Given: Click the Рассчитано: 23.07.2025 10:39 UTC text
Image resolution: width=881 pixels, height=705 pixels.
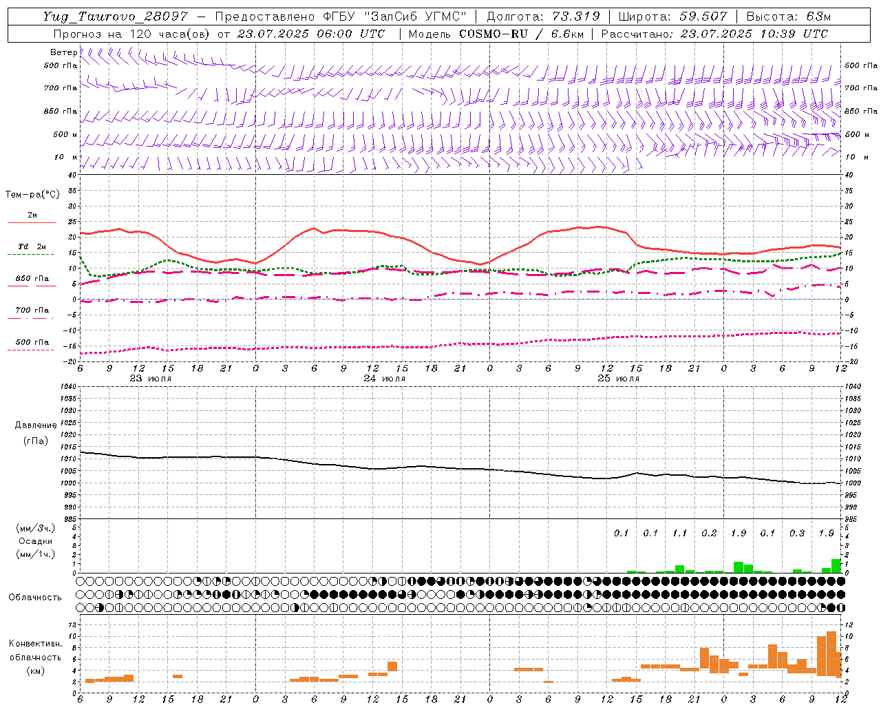Looking at the screenshot, I should pos(714,34).
